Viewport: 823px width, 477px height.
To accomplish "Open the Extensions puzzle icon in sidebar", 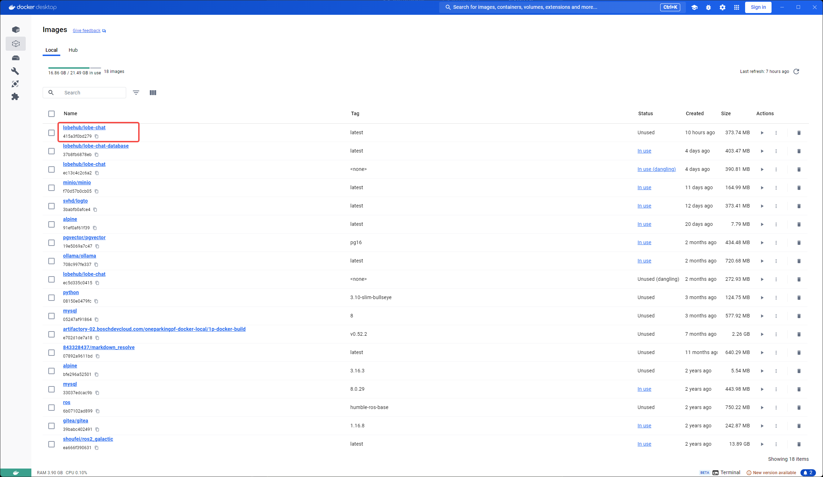I will click(15, 97).
